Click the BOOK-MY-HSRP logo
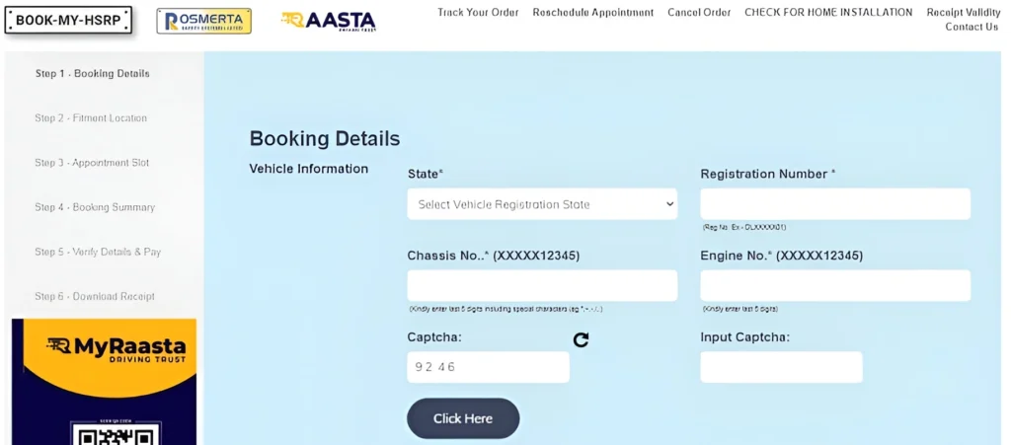1011x445 pixels. tap(68, 21)
